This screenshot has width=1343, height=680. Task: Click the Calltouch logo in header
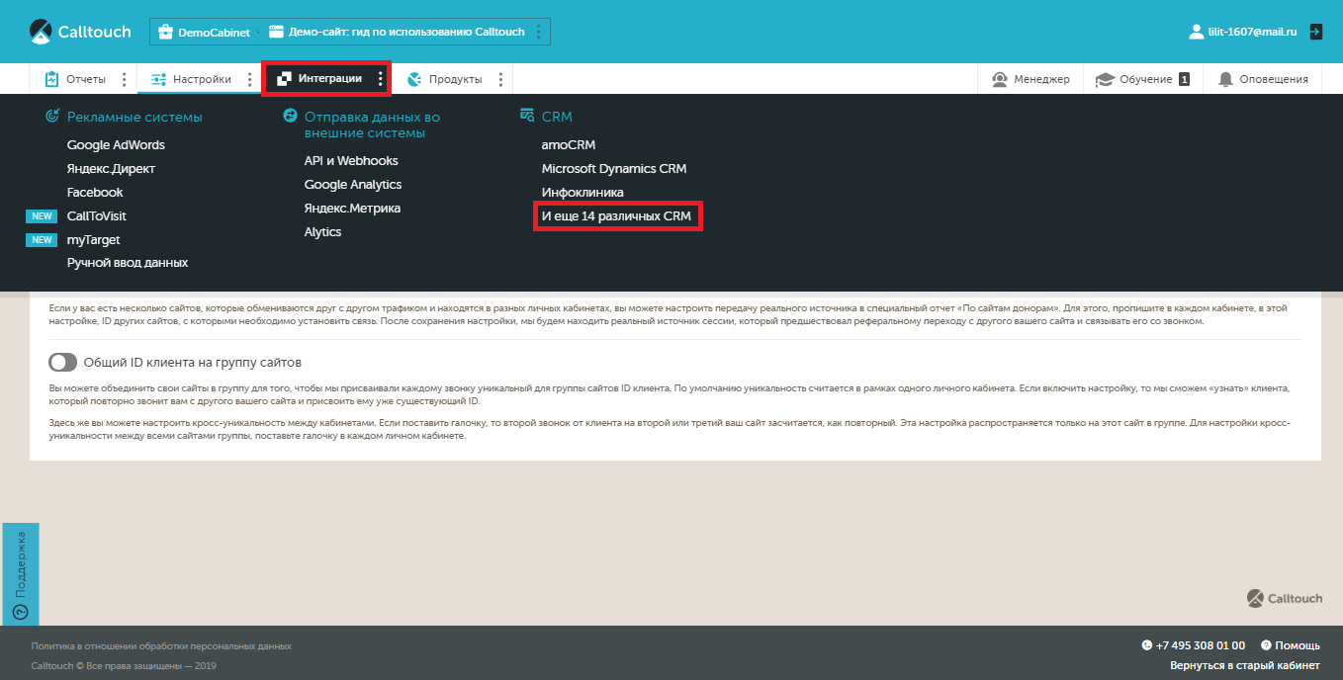[80, 32]
